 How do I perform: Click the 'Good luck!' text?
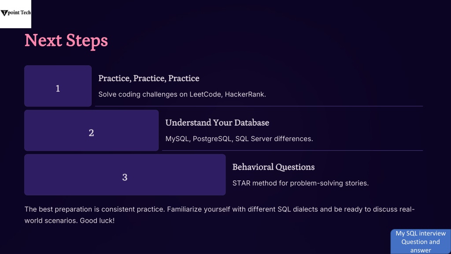click(x=97, y=220)
